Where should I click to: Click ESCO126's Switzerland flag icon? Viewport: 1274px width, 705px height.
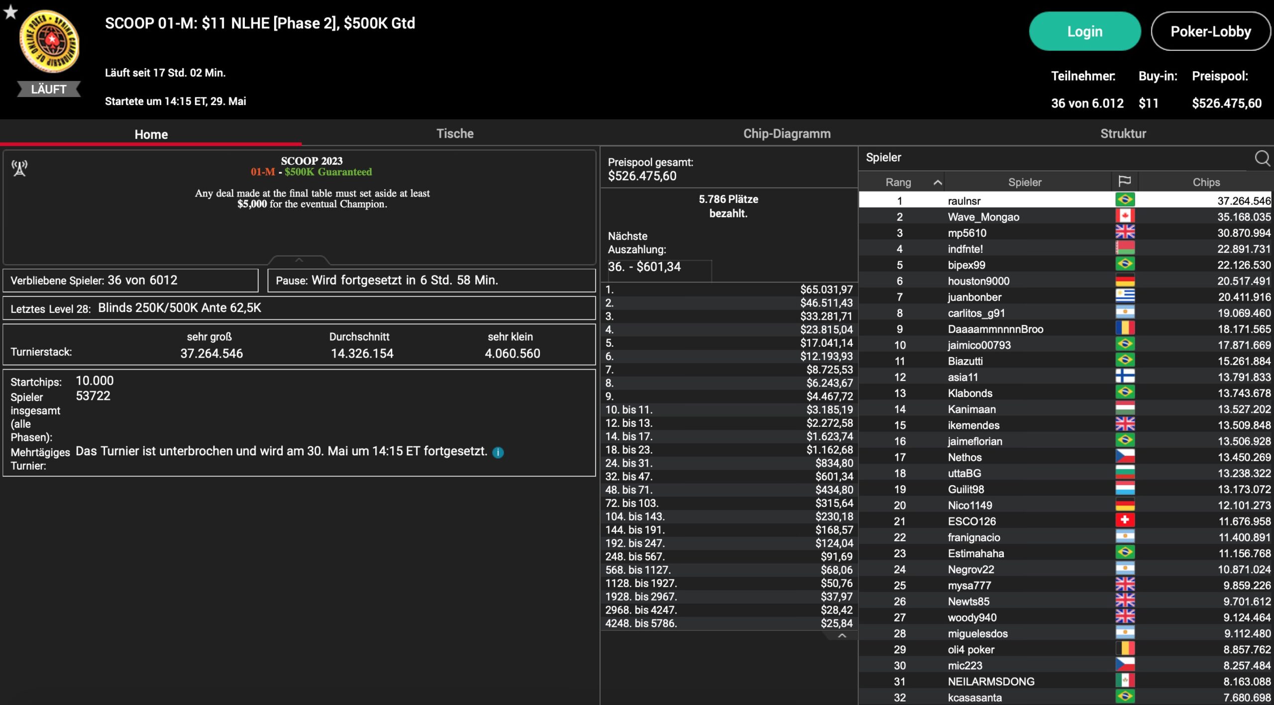[x=1124, y=520]
